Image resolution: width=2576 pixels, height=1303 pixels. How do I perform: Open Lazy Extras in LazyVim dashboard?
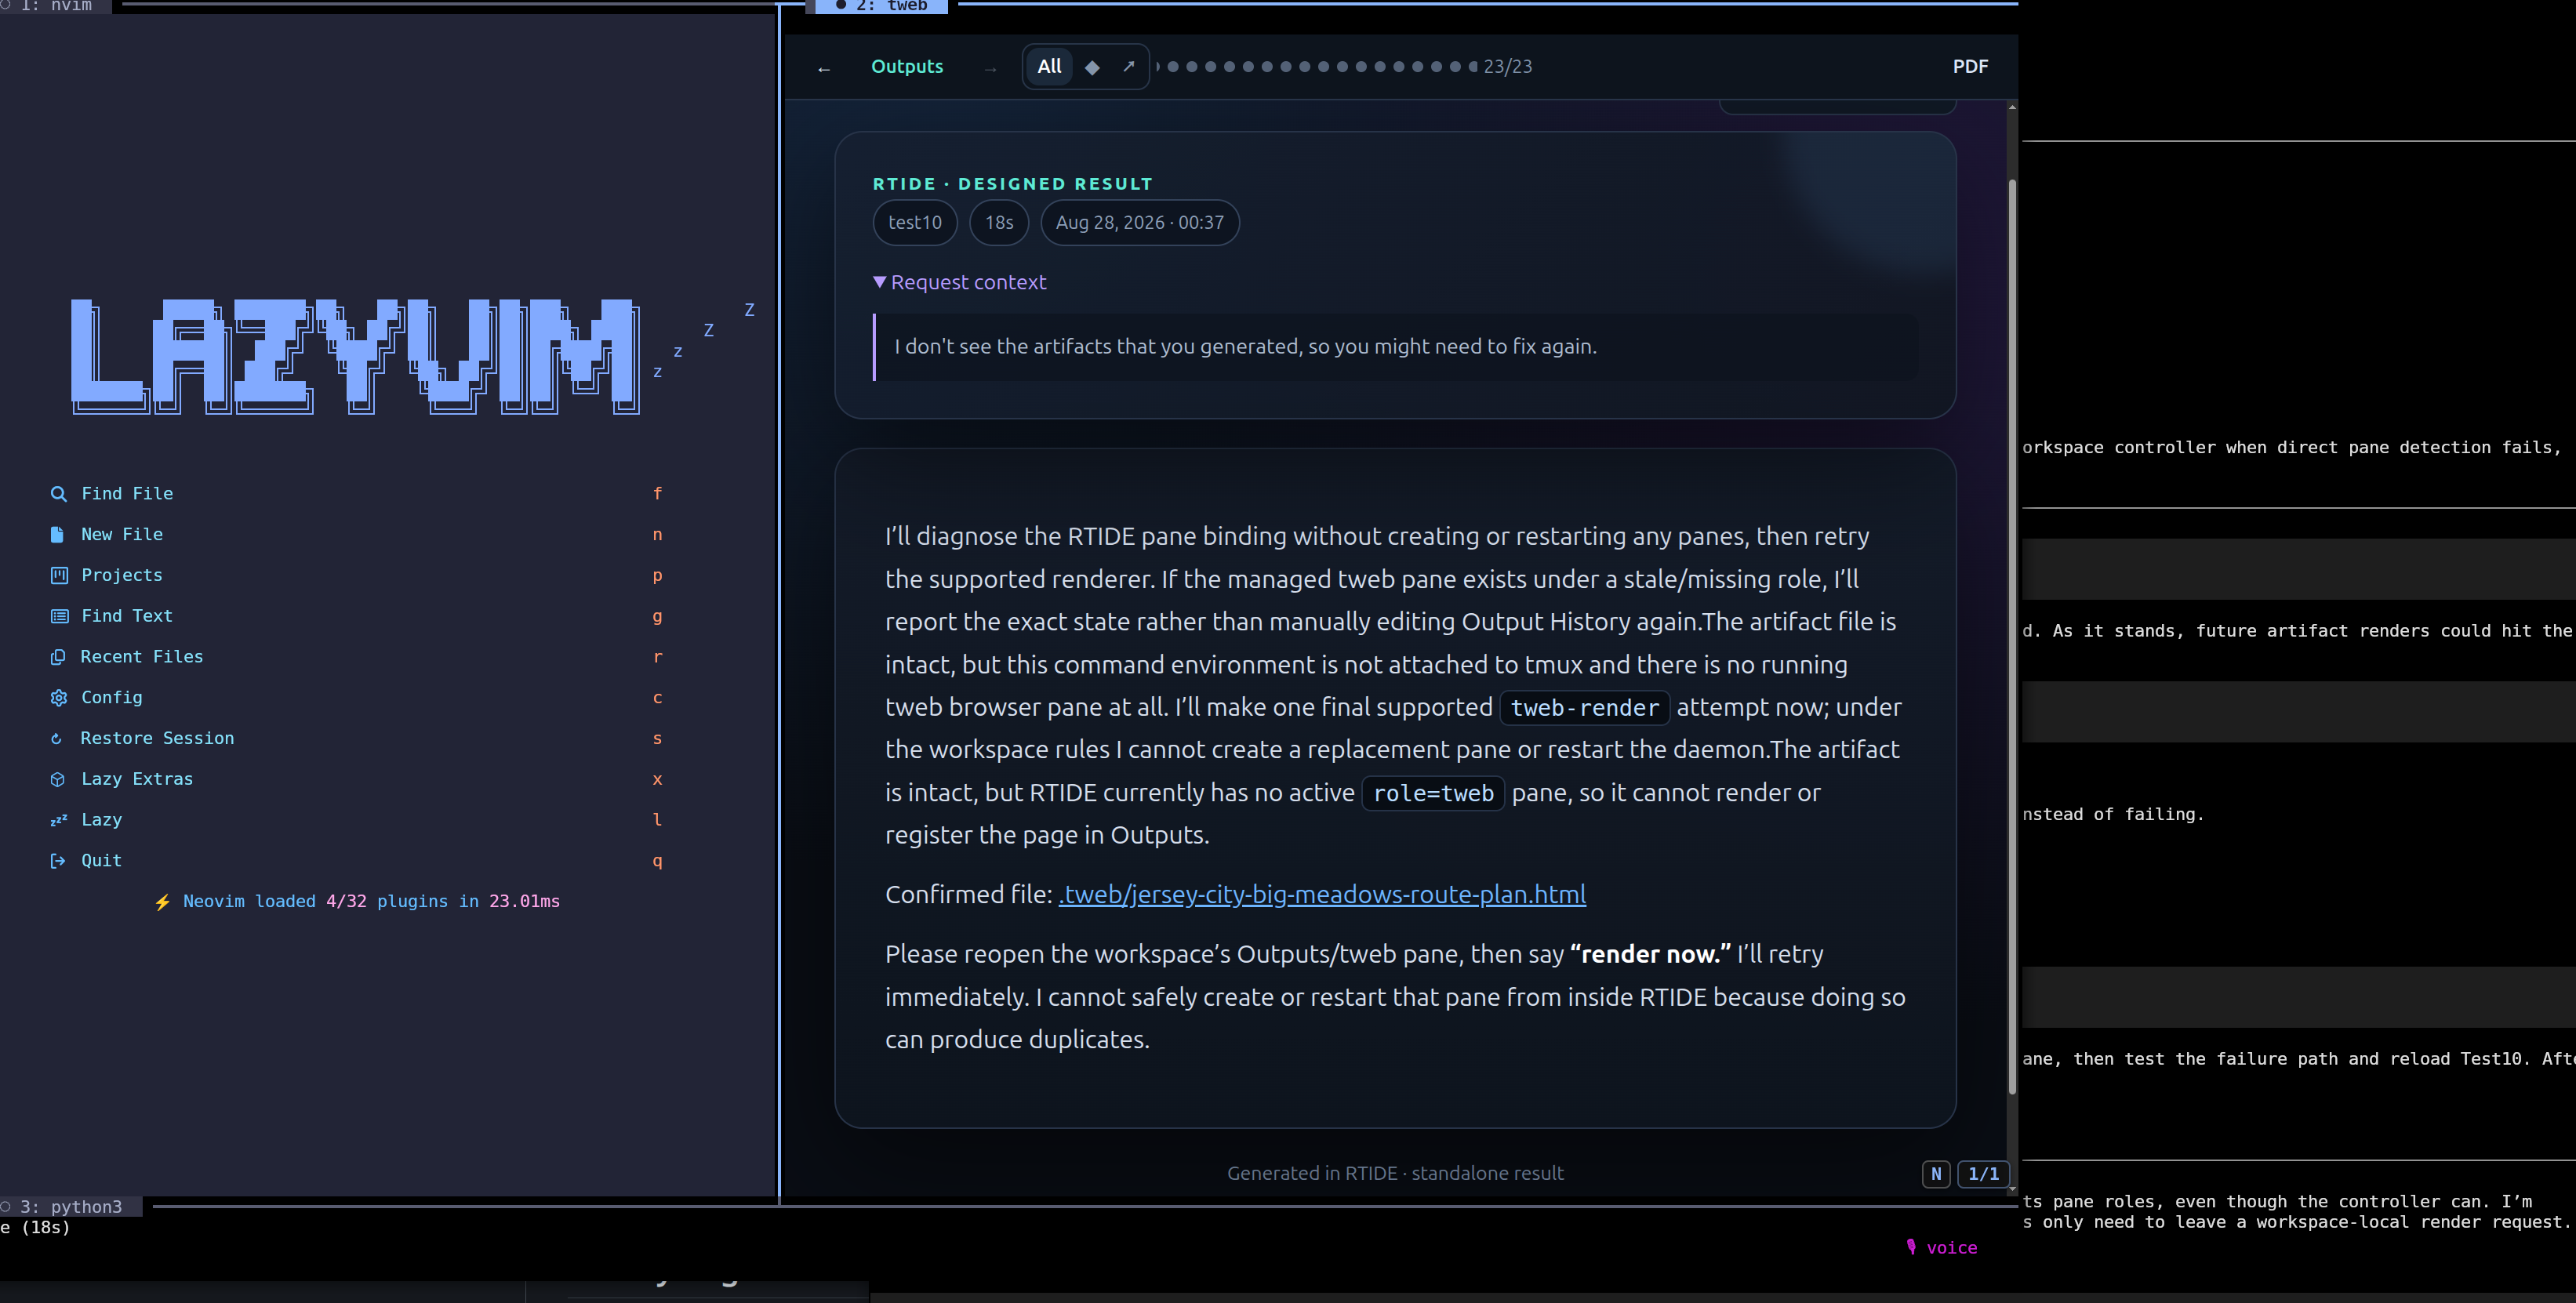pos(356,779)
